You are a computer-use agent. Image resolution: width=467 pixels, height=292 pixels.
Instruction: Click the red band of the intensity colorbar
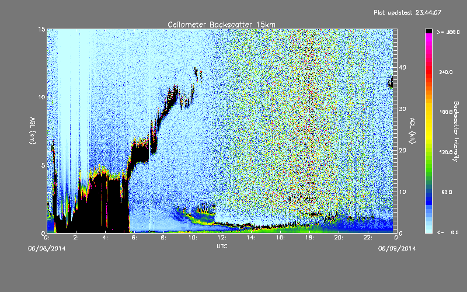tap(428, 71)
